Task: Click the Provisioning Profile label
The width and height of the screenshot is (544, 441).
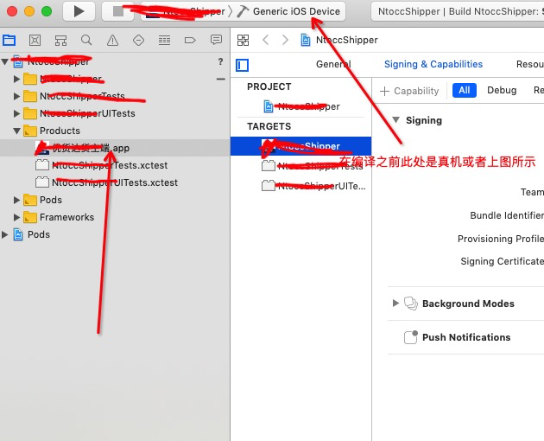Action: (x=501, y=239)
